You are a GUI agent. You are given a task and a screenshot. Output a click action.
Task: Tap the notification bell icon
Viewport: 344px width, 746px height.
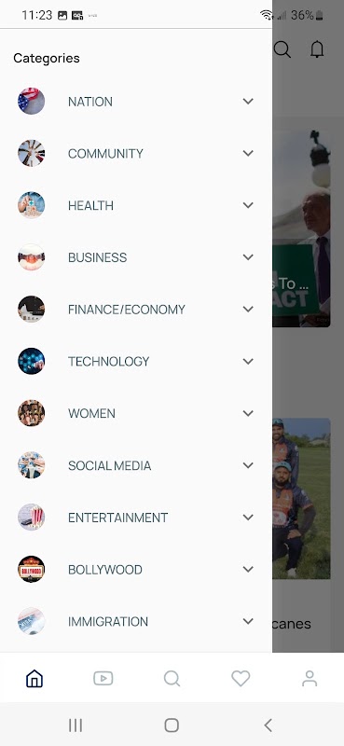click(317, 49)
